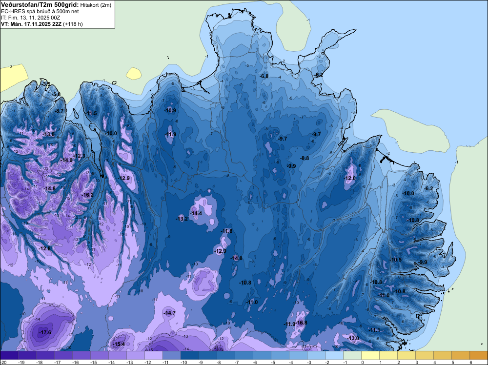Screen dimensions: 488x365
Task: Click the -12.3 temperature label
Action: pyautogui.click(x=79, y=156)
